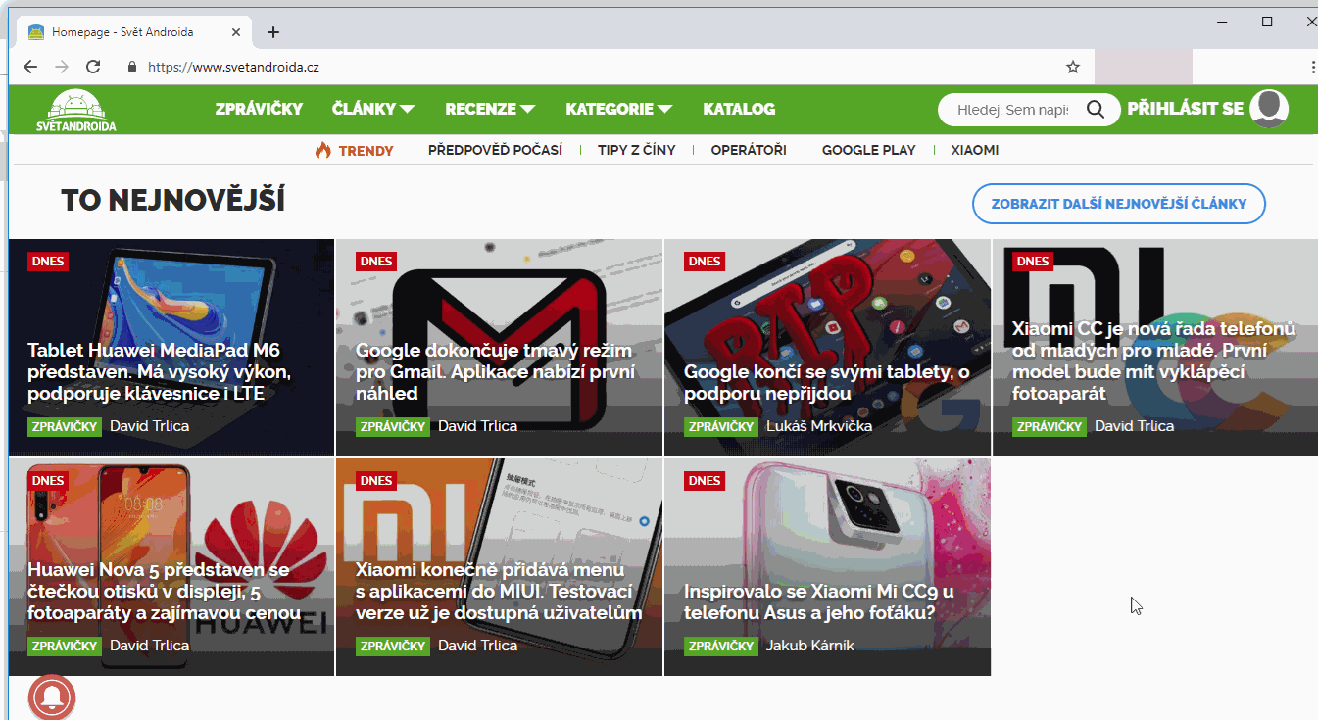Click the address bar URL
The width and height of the screenshot is (1318, 720).
point(233,68)
